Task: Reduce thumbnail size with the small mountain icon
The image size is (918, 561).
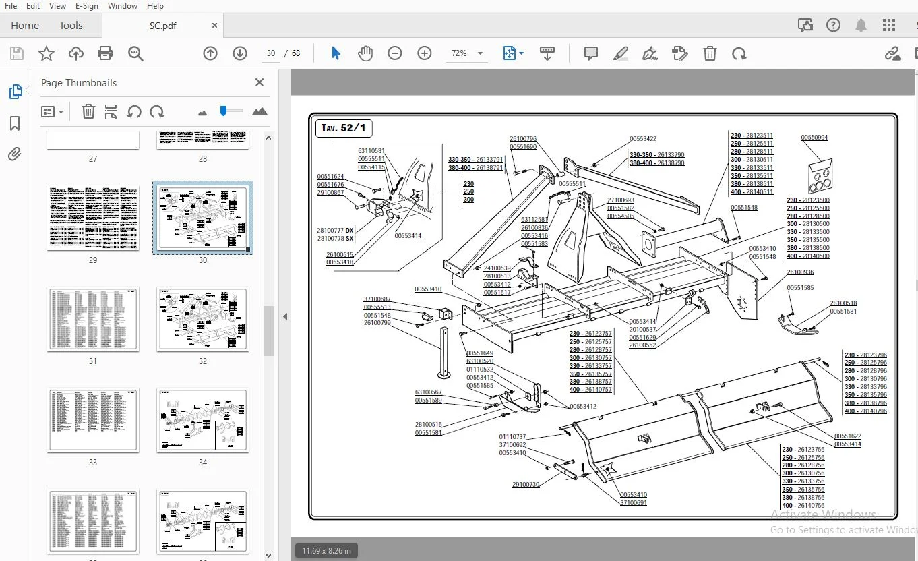Action: point(202,113)
